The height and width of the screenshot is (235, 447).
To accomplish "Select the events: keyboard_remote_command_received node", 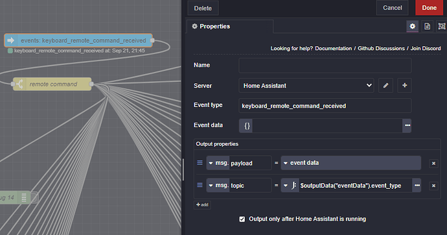I will (78, 40).
